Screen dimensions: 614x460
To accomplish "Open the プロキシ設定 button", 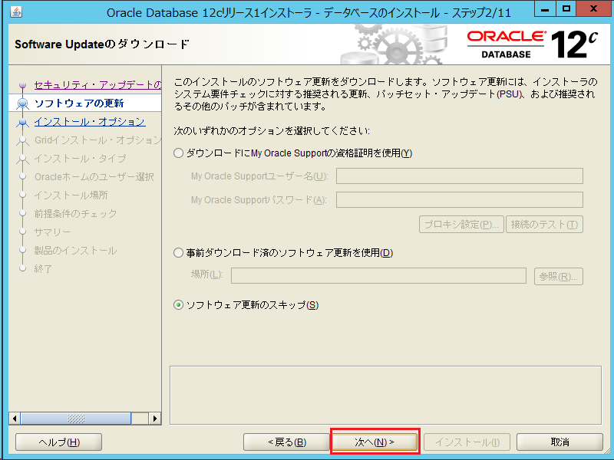I will tap(461, 224).
